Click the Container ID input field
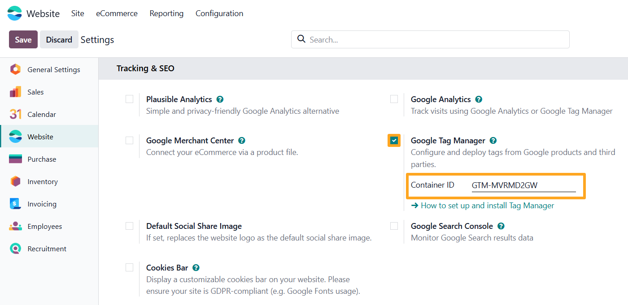Screen dimensions: 628x305 click(x=523, y=185)
